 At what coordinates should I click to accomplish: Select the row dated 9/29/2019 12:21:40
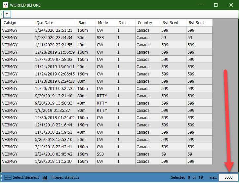pyautogui.click(x=106, y=96)
